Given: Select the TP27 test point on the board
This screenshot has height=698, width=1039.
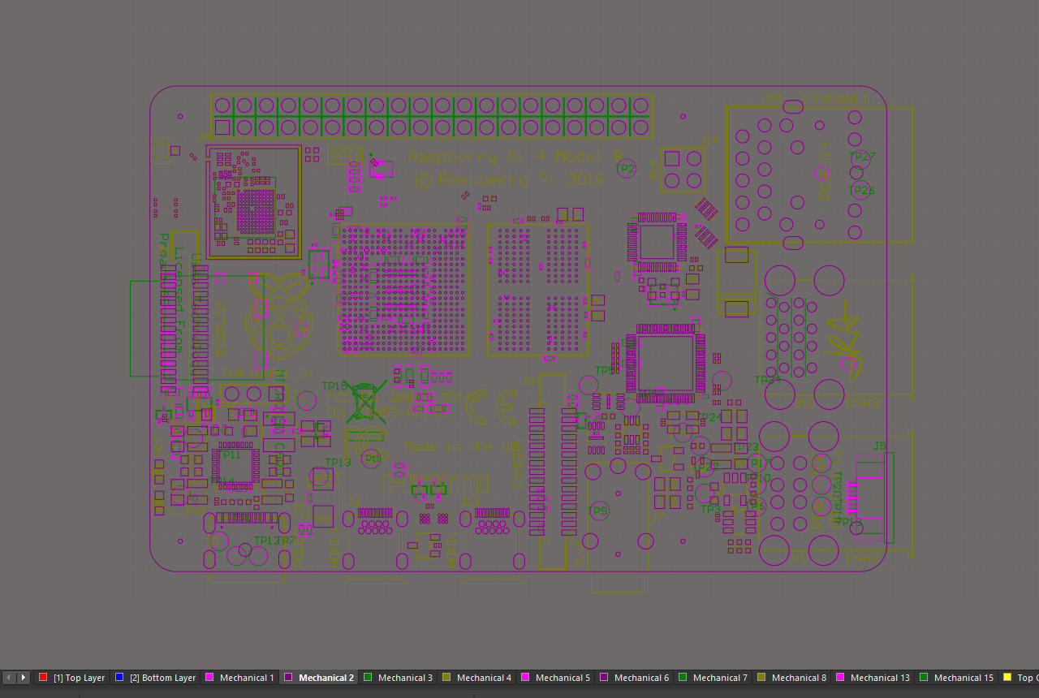Looking at the screenshot, I should click(x=860, y=159).
